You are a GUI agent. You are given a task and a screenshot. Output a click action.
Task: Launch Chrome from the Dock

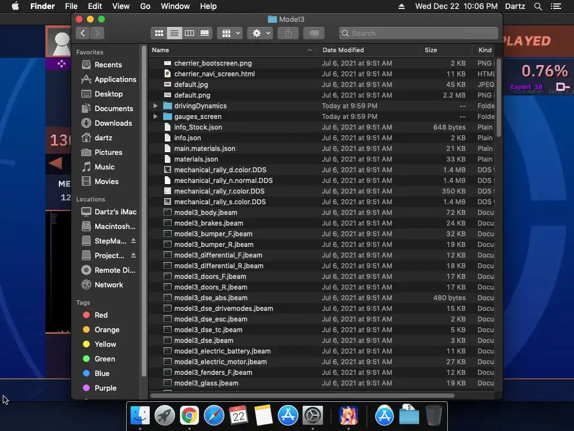tap(189, 416)
